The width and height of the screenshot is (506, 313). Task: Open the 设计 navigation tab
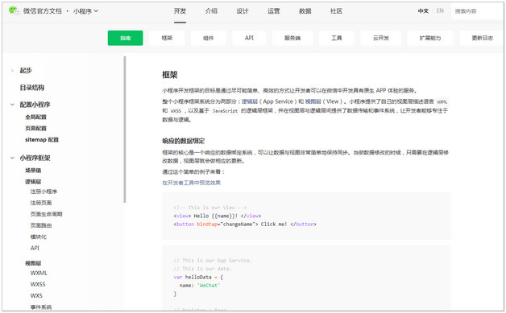click(x=243, y=11)
